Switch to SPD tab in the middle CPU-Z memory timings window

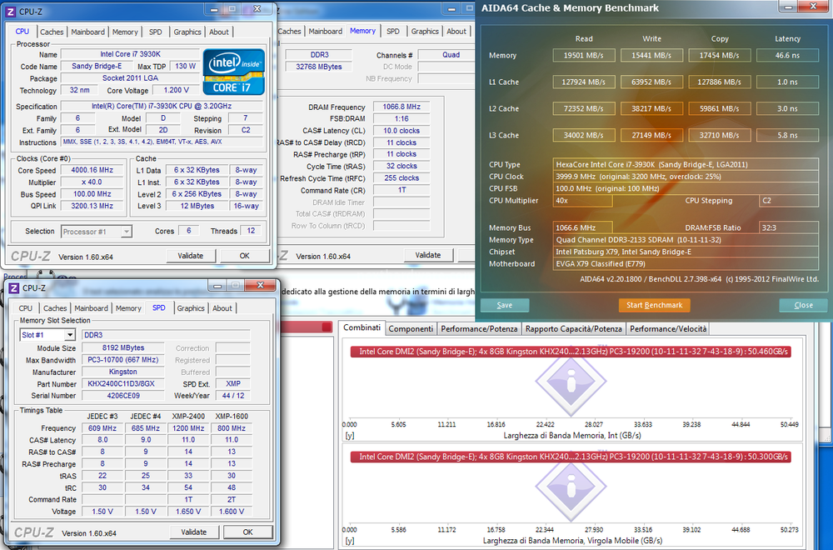pos(393,32)
